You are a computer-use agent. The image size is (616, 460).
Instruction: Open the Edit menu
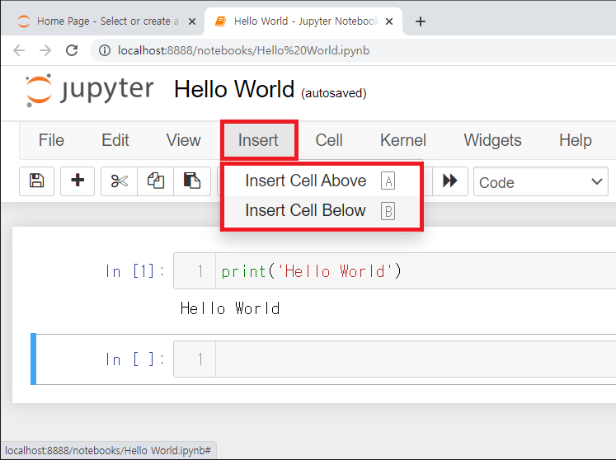[115, 140]
